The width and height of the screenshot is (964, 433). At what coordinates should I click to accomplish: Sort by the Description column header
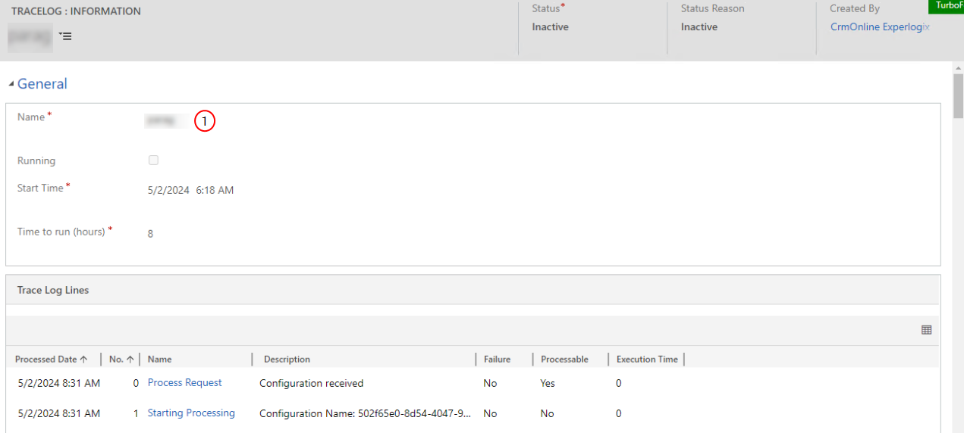coord(287,360)
